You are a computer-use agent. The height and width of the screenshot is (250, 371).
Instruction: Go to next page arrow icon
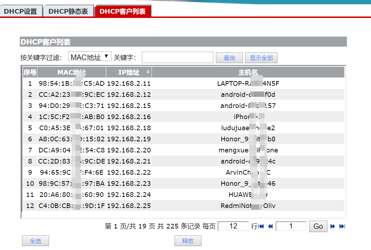point(332,226)
